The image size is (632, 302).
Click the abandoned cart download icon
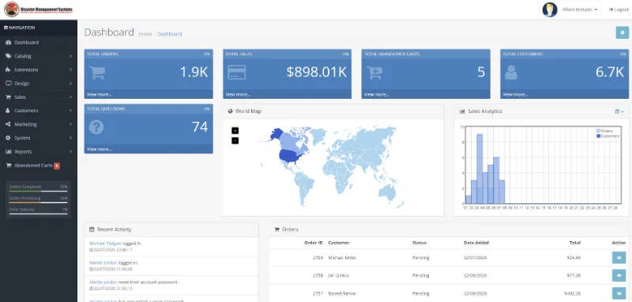pyautogui.click(x=374, y=73)
